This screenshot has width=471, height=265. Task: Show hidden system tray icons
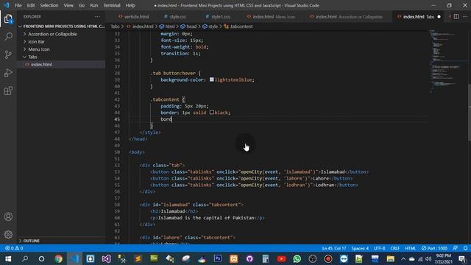(403, 258)
